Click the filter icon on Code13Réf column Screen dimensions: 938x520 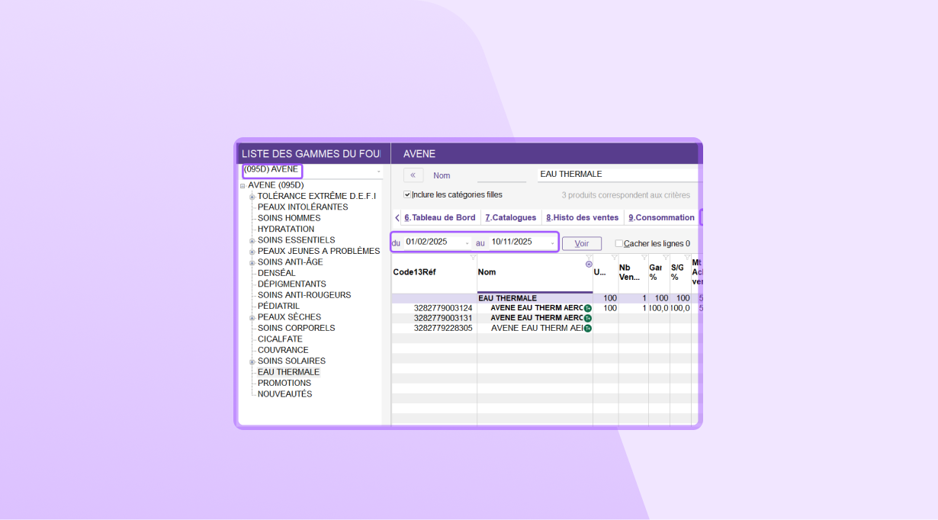473,258
